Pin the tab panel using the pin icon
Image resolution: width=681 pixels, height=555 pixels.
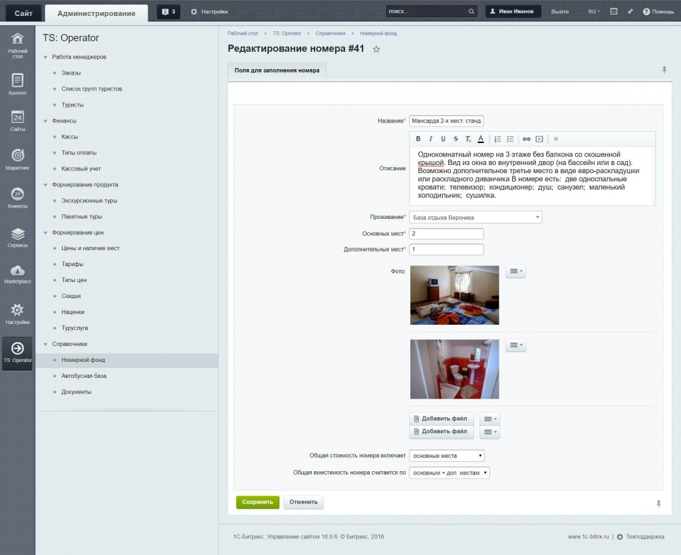click(664, 69)
